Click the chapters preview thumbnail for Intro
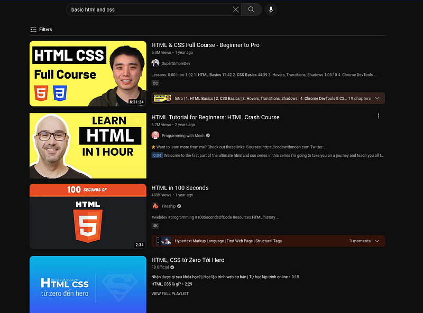Screen dimensions: 423x313 pyautogui.click(x=162, y=98)
